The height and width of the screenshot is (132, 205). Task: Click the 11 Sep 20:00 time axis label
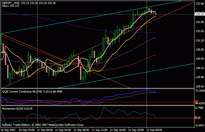[136, 130]
